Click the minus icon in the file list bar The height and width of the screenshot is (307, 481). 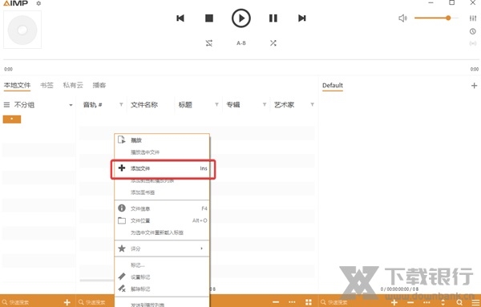point(276,302)
